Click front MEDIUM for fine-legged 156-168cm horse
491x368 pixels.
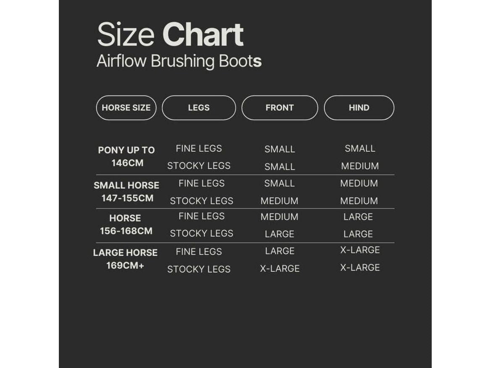[x=280, y=217]
